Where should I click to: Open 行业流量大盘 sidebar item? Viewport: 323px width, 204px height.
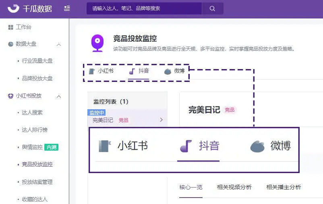pyautogui.click(x=37, y=61)
